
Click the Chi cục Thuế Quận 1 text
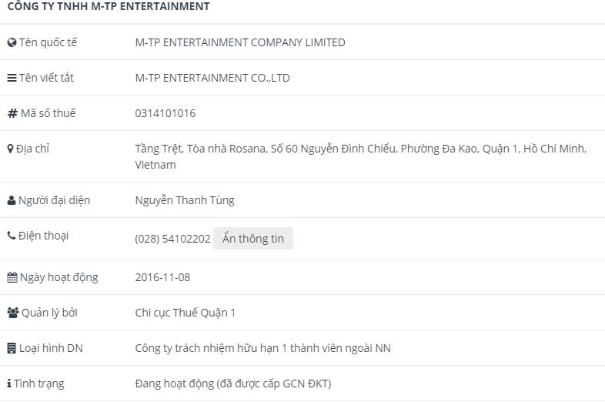tap(186, 313)
